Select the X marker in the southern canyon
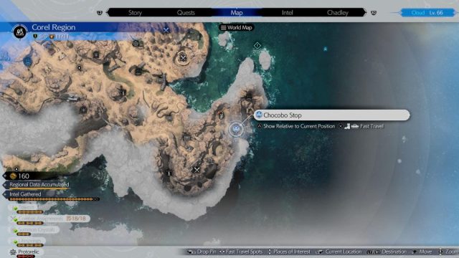The width and height of the screenshot is (459, 258). (x=197, y=170)
